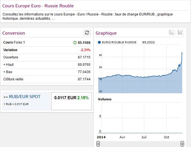Click the swap arrows icon before RUB/EUR SPOT

pos(6,97)
